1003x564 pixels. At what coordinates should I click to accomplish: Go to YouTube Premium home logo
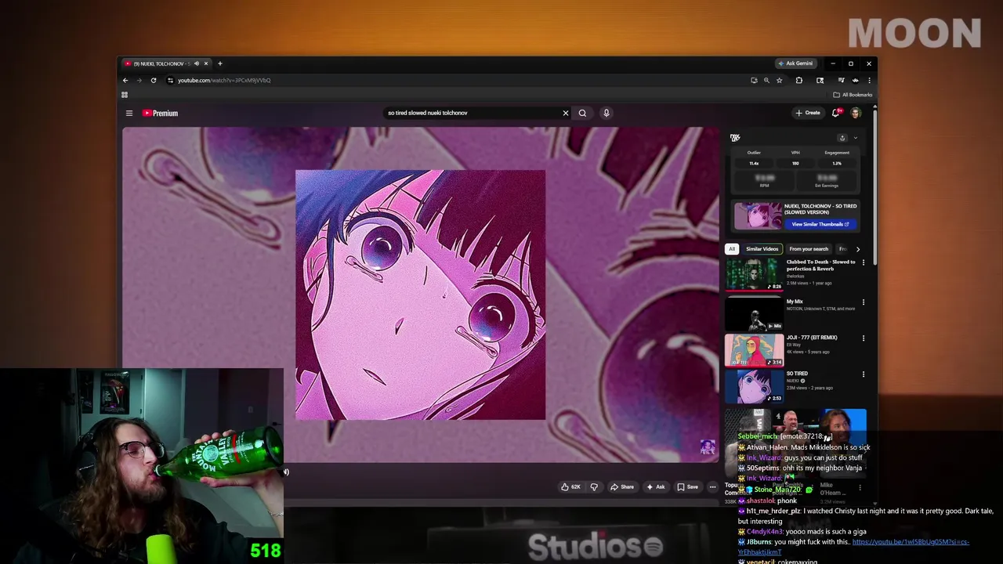tap(161, 113)
